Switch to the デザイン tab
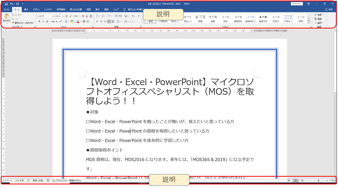 [36, 9]
